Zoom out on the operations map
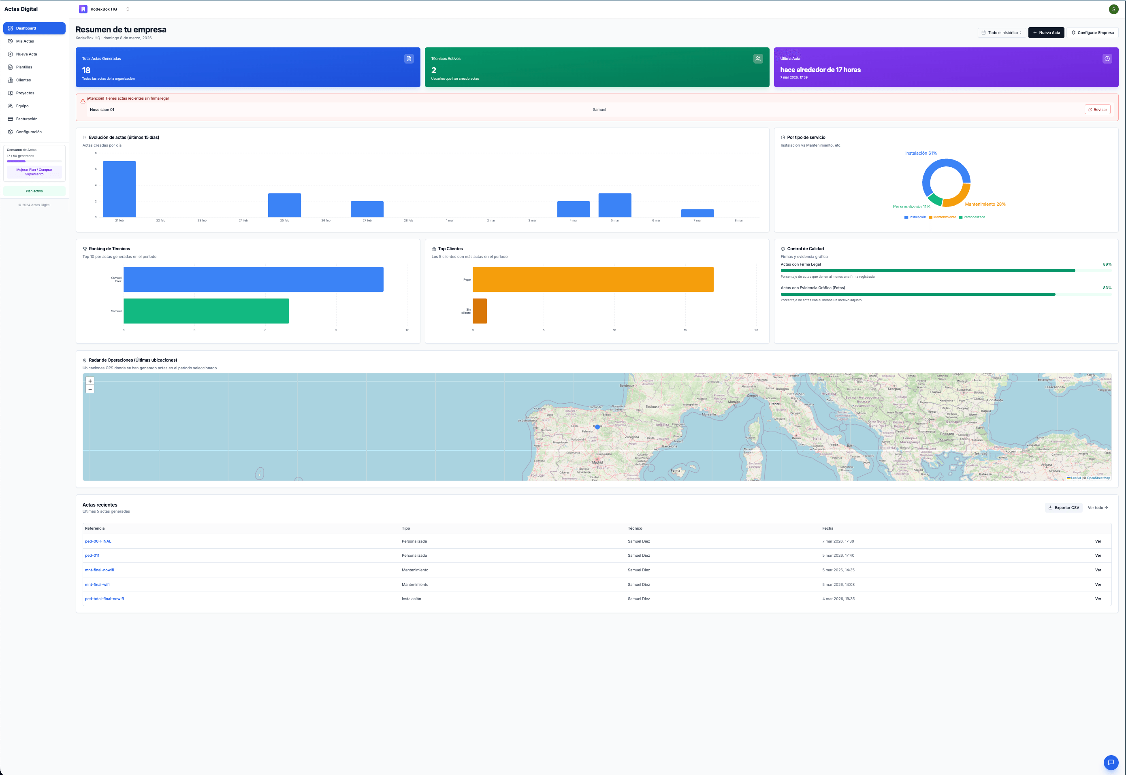The width and height of the screenshot is (1126, 775). point(90,389)
